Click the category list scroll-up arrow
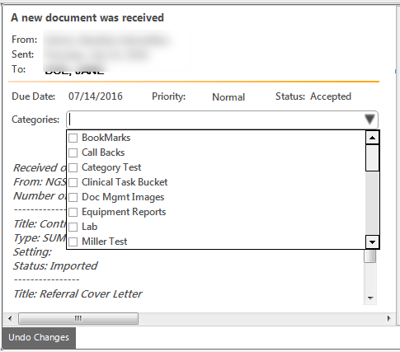Image resolution: width=400 pixels, height=352 pixels. coord(373,138)
